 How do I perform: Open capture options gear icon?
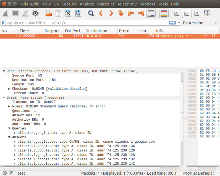(x=35, y=13)
